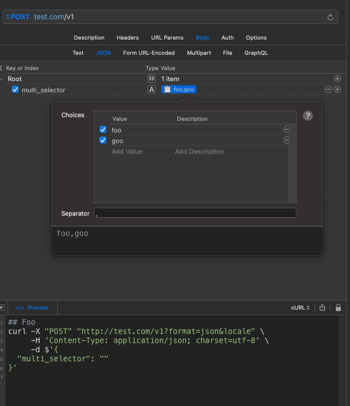Open the HTTP method POST selector
Image resolution: width=350 pixels, height=406 pixels.
[x=18, y=17]
